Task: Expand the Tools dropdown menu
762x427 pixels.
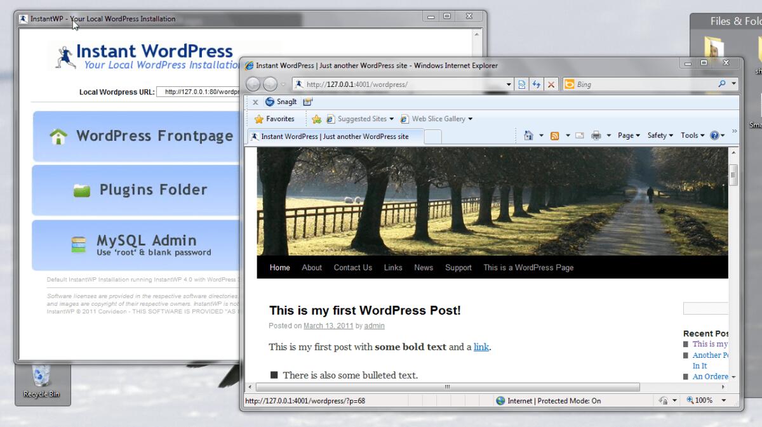Action: (692, 135)
